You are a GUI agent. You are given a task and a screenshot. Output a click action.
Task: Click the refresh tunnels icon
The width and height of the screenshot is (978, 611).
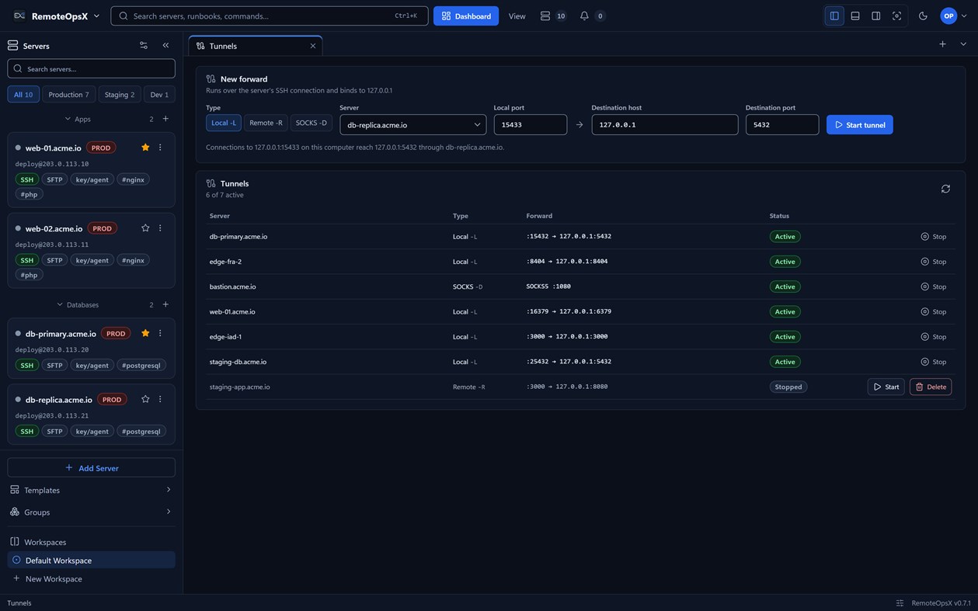pos(945,189)
